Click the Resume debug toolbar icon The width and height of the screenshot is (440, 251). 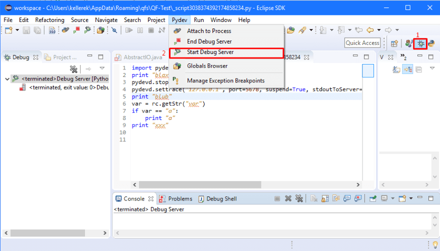coord(129,30)
